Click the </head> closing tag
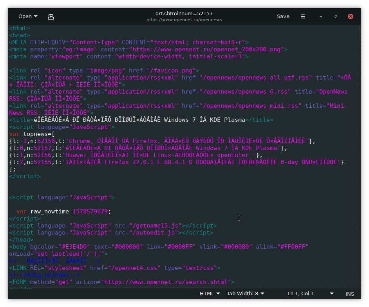 [x=21, y=240]
